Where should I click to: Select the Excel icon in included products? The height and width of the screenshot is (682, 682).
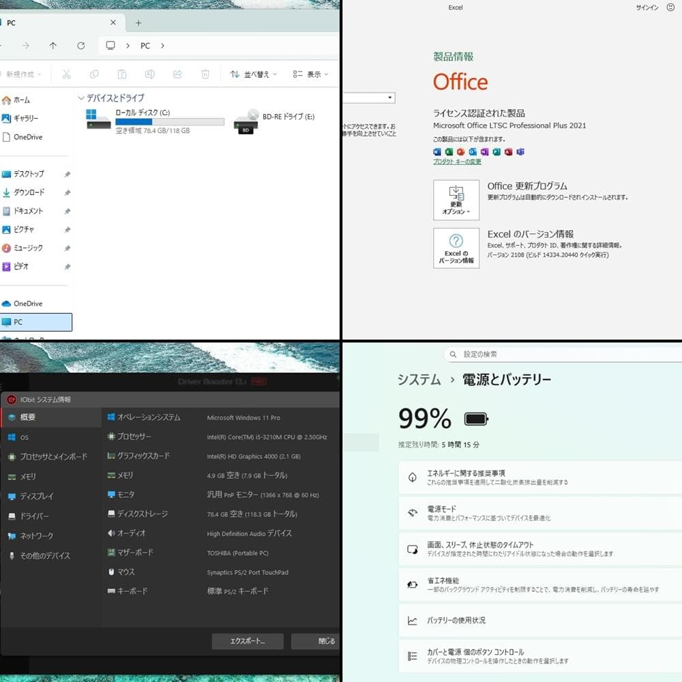[x=449, y=152]
